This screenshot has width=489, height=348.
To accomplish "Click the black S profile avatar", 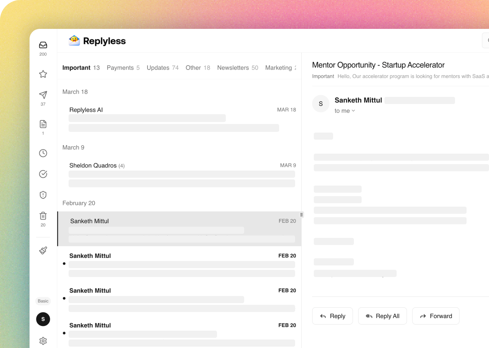I will (43, 319).
